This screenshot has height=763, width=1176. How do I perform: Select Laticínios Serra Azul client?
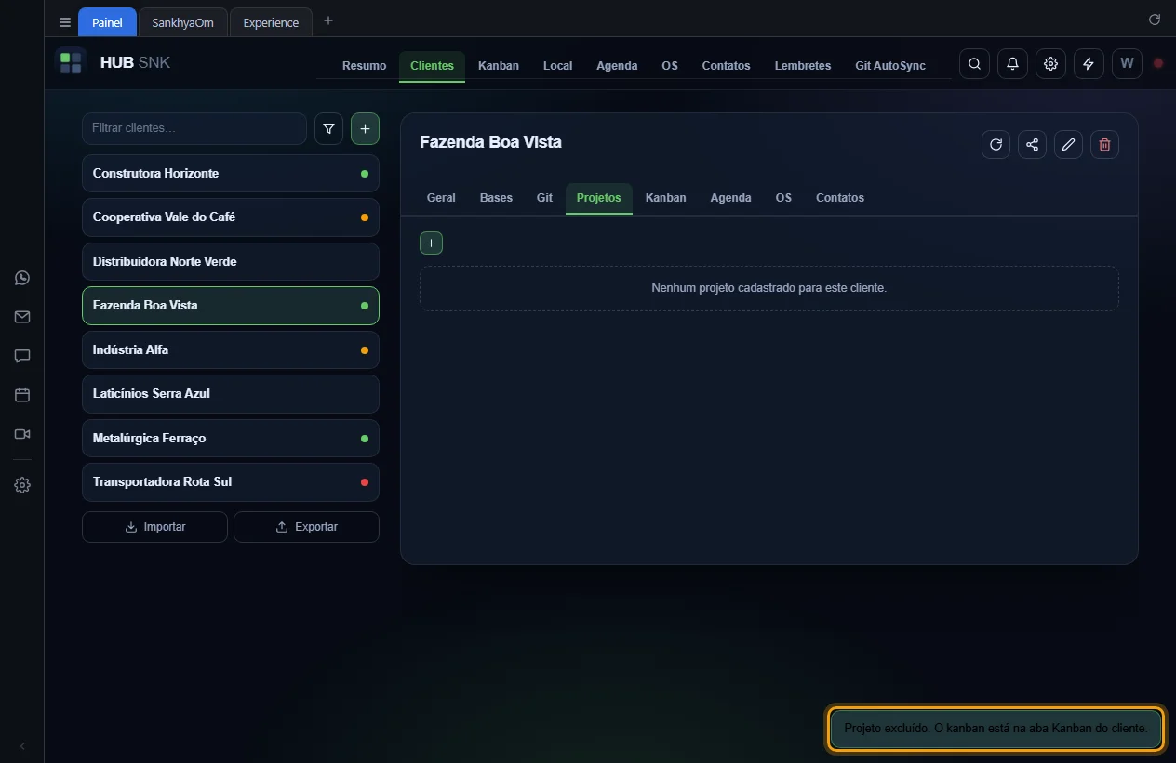(231, 394)
